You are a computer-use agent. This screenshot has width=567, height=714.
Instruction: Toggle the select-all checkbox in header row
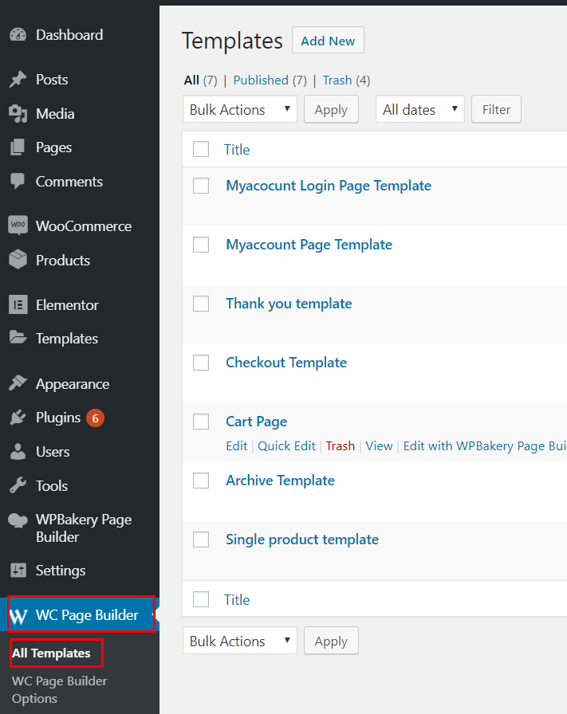[x=201, y=149]
